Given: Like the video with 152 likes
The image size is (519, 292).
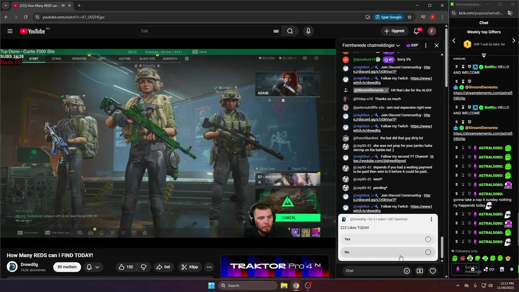Looking at the screenshot, I should 126,267.
